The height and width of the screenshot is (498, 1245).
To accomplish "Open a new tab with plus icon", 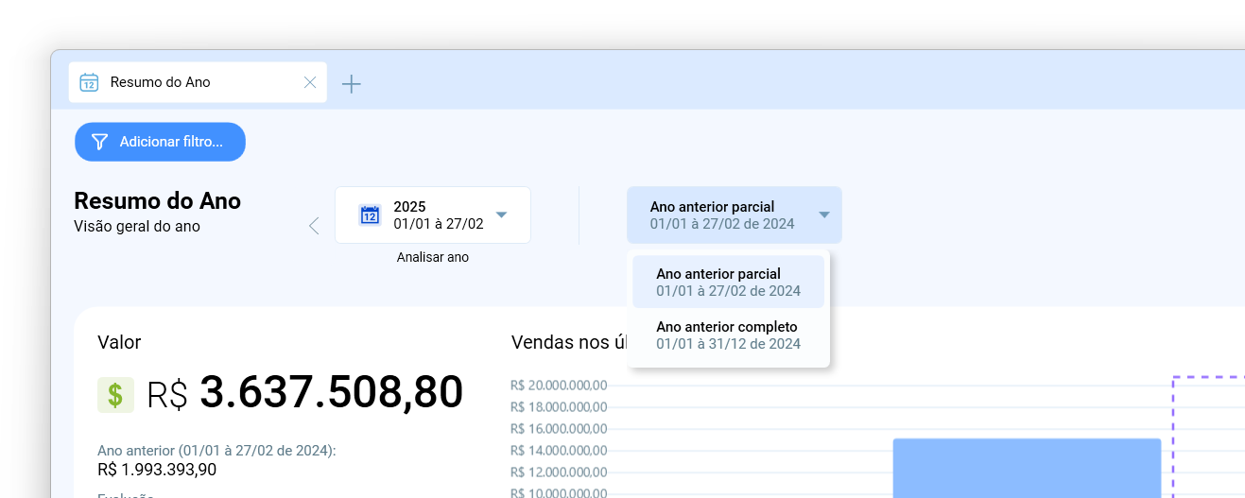I will 351,84.
